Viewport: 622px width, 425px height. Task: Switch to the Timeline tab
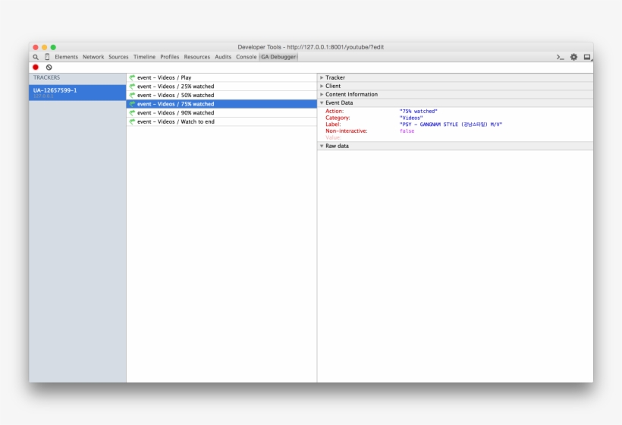[x=144, y=57]
